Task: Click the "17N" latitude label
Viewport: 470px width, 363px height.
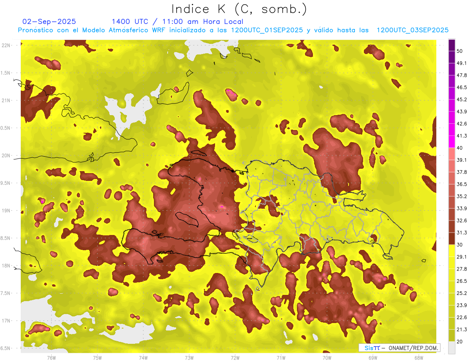Action: click(x=6, y=321)
